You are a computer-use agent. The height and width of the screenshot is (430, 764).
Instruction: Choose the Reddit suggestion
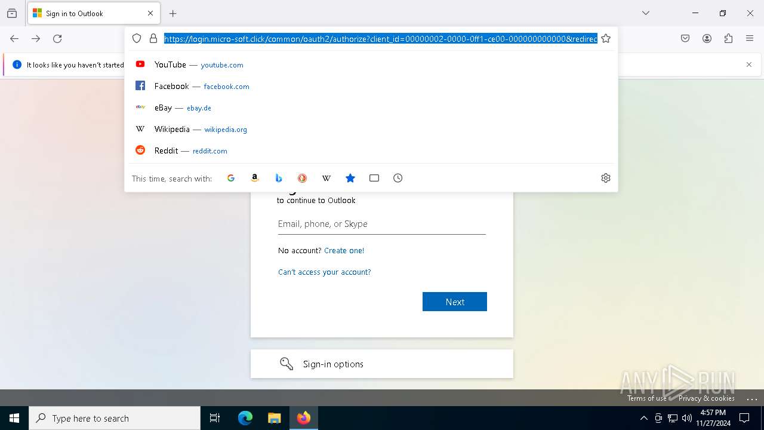click(x=371, y=150)
